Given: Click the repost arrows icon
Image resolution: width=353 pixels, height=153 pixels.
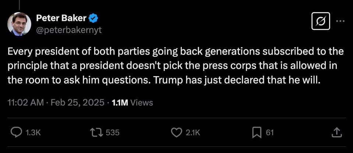Looking at the screenshot, I should pyautogui.click(x=97, y=133).
